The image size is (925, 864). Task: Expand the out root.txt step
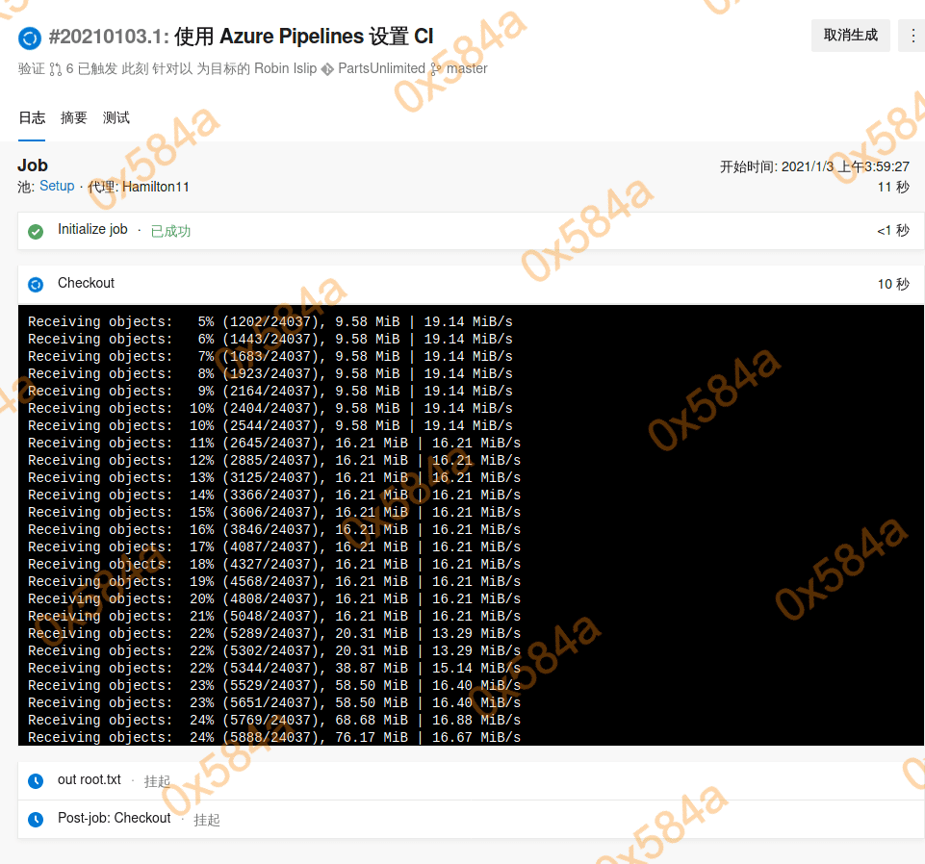tap(462, 780)
